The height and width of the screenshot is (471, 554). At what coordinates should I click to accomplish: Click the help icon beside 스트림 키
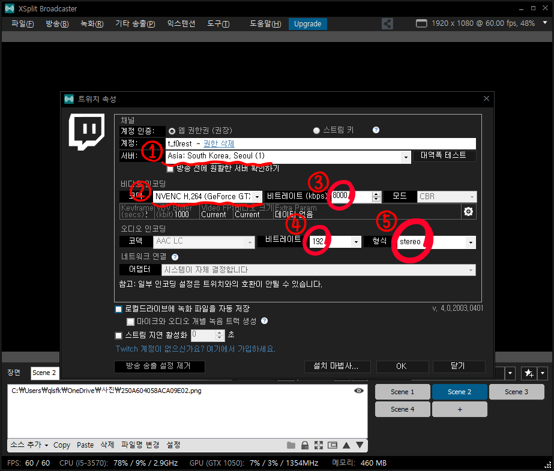pos(376,130)
